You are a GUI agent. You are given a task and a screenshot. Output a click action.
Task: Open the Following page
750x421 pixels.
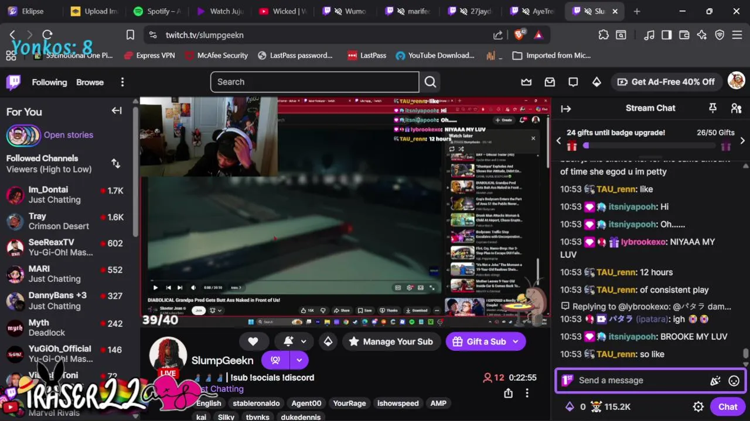pyautogui.click(x=49, y=82)
